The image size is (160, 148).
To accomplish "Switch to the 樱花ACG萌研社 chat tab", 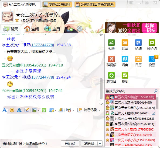I will point(57,5).
